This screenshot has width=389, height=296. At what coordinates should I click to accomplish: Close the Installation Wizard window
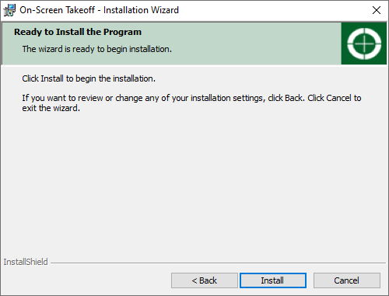(x=377, y=10)
